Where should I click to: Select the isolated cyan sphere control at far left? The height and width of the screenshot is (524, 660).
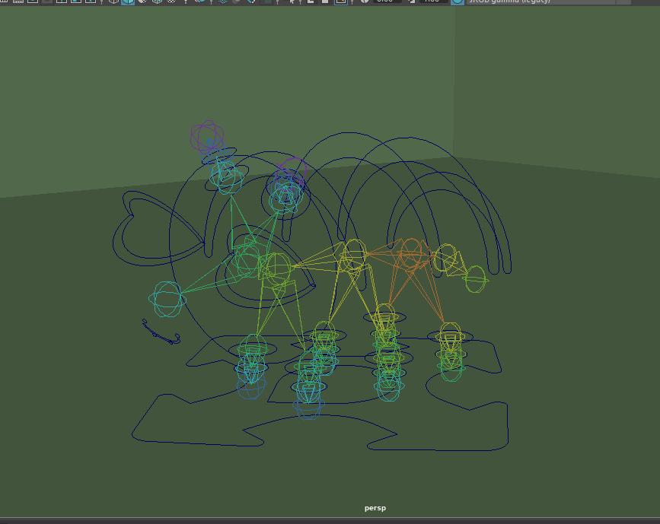pyautogui.click(x=167, y=299)
